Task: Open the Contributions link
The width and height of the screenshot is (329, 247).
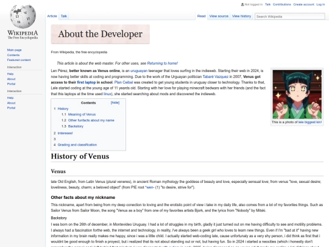Action: pyautogui.click(x=282, y=4)
